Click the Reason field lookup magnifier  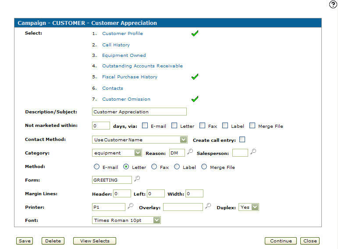point(190,152)
